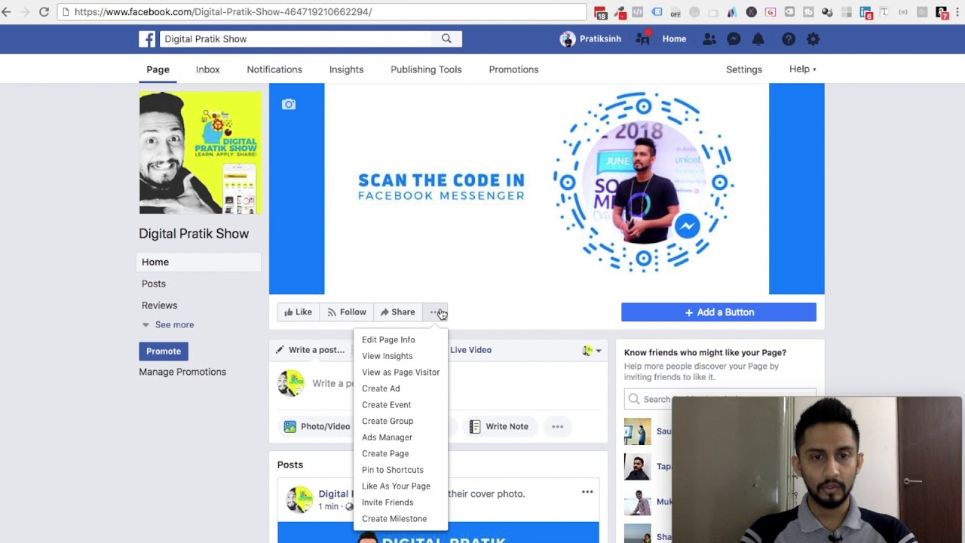Click the Like button under cover
Screen dimensions: 965x543
tap(298, 312)
